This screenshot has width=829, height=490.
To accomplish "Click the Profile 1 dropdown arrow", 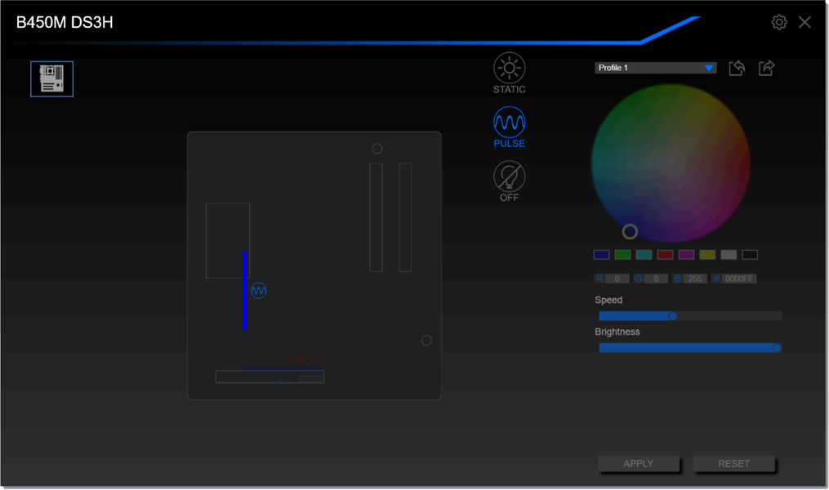I will pos(708,68).
